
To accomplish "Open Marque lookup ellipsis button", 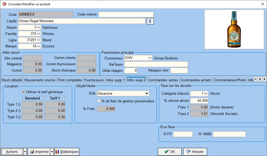I will [x=39, y=46].
